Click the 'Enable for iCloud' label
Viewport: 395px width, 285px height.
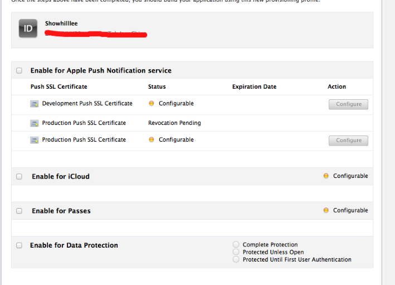(61, 176)
